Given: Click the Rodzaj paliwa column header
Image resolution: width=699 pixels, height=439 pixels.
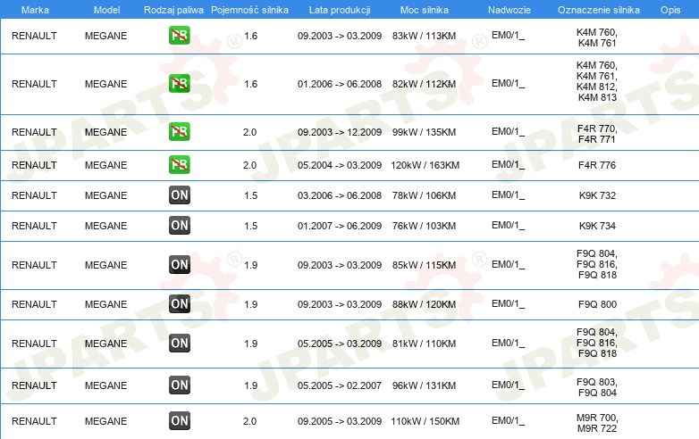Looking at the screenshot, I should [174, 10].
